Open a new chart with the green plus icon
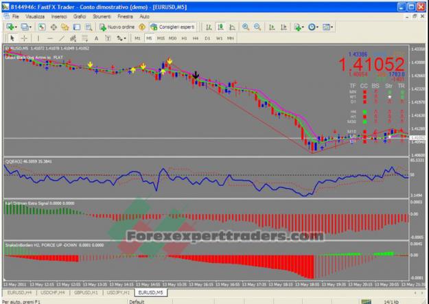Screen dimensions: 429x304 point(10,27)
